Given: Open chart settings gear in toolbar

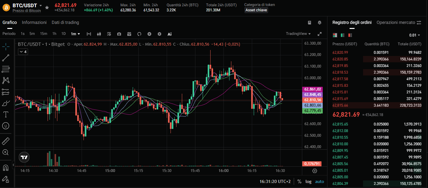Looking at the screenshot, I should pyautogui.click(x=159, y=34).
